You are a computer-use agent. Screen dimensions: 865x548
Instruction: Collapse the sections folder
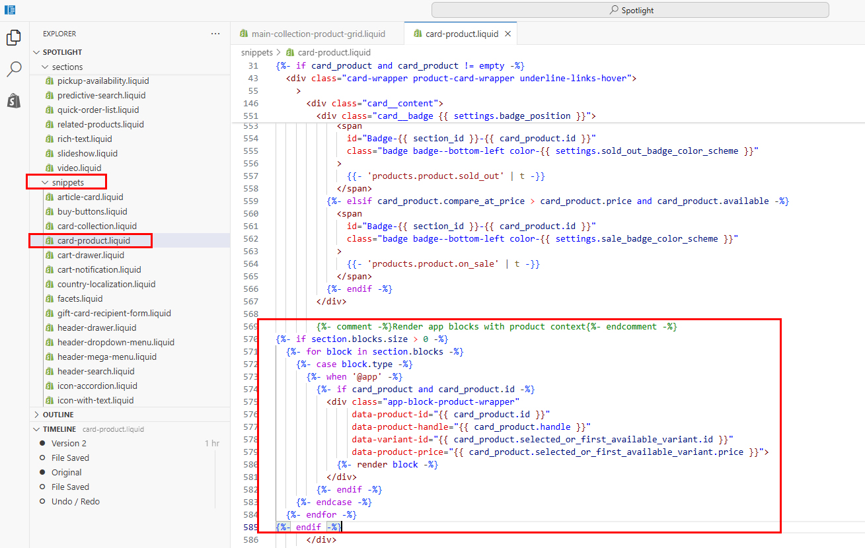[x=45, y=67]
